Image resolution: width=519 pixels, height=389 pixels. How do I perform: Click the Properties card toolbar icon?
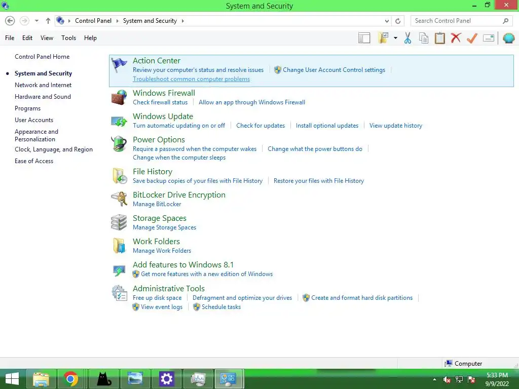[x=489, y=38]
